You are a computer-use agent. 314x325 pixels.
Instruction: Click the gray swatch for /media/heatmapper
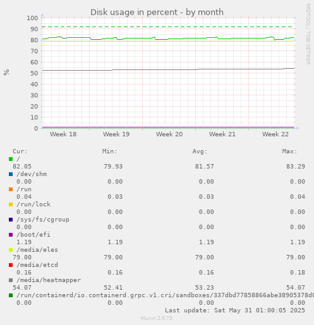11,280
